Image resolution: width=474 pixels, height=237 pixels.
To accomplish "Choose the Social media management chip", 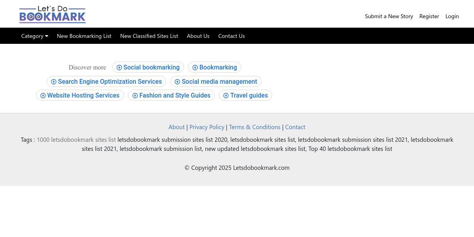I will pyautogui.click(x=216, y=82).
